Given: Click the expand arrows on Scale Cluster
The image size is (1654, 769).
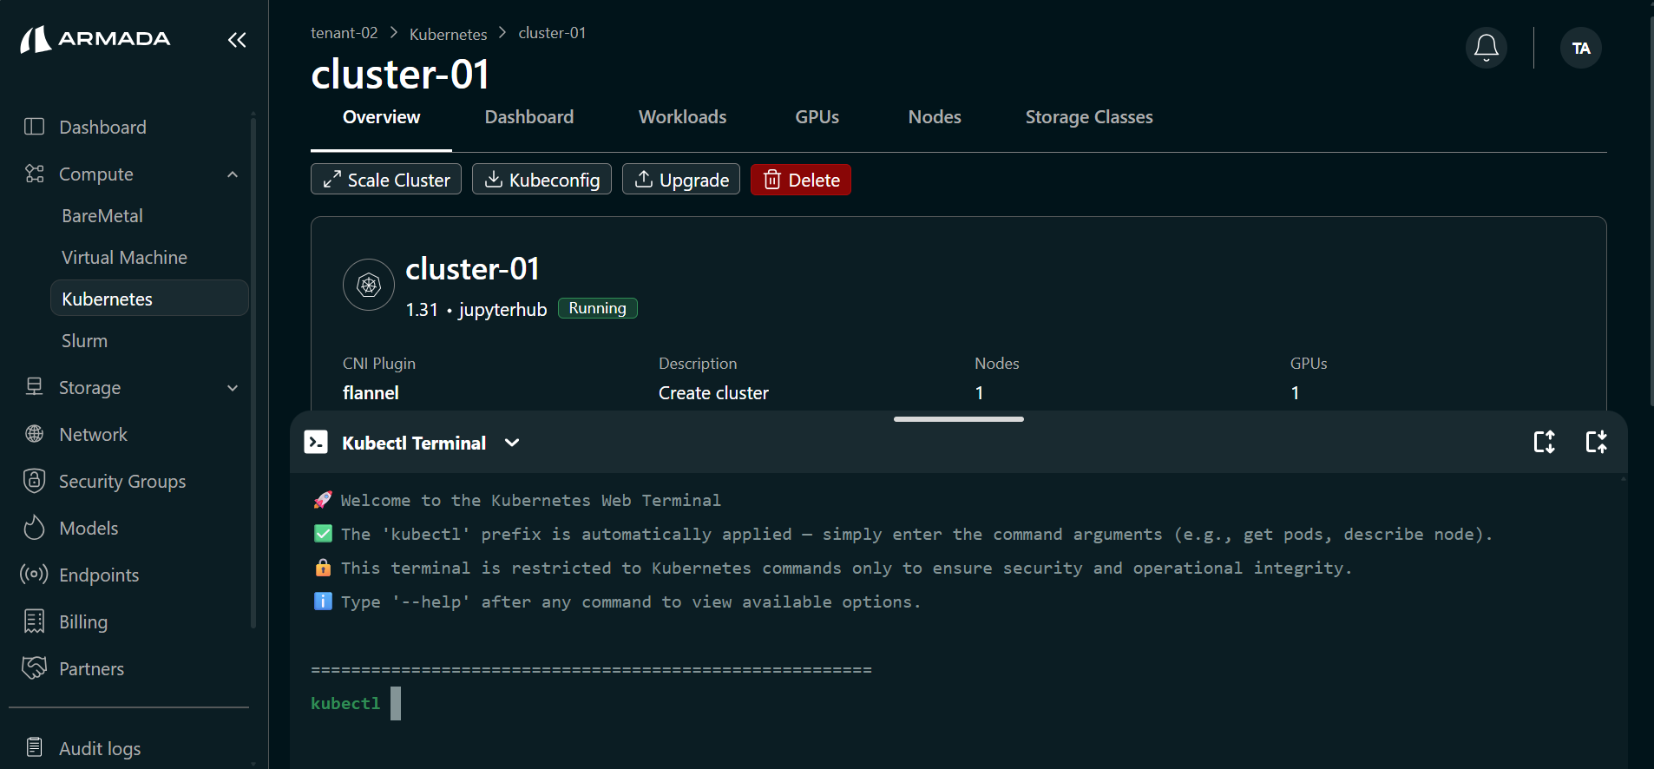Looking at the screenshot, I should tap(331, 180).
